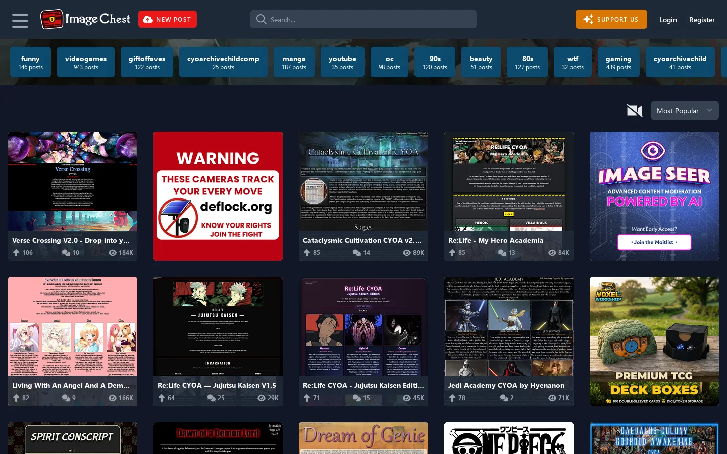Select the giftoffaves tag
Viewport: 727px width, 454px height.
(x=147, y=62)
